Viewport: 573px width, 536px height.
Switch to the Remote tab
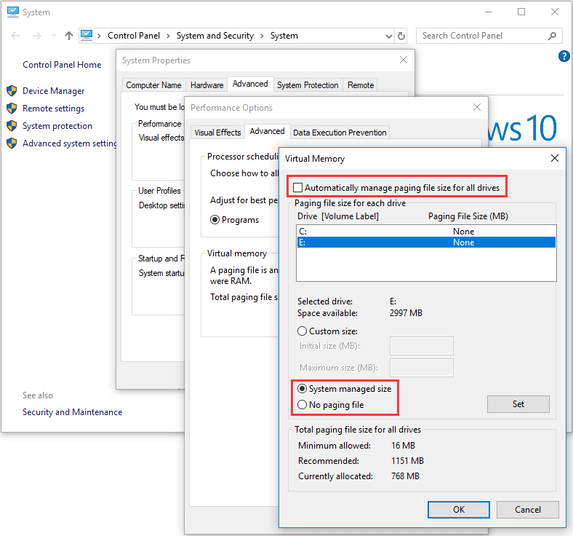click(361, 85)
